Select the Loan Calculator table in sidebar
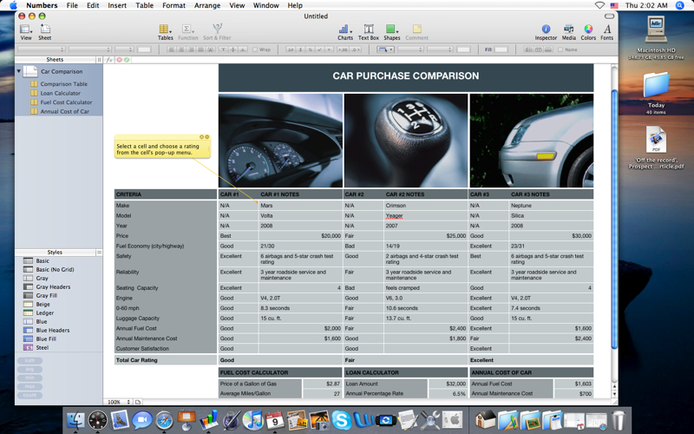The image size is (694, 434). point(60,93)
